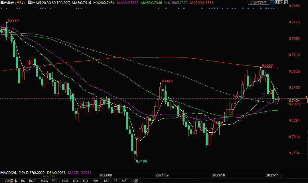
Task: Open the 日线 period selector
Action: (20, 3)
